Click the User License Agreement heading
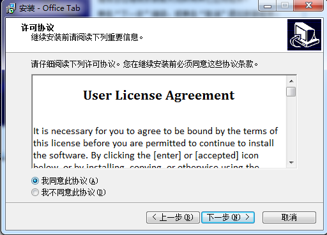Viewport: 327px width, 235px height. click(159, 95)
